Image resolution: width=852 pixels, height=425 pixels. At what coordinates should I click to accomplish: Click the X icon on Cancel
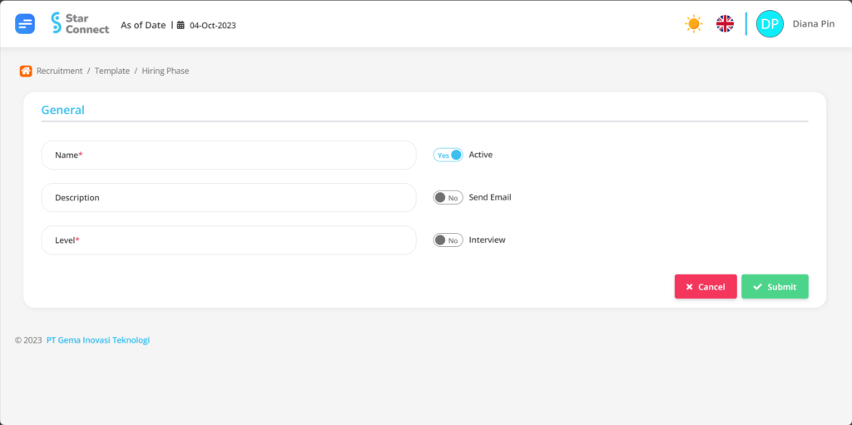[690, 287]
